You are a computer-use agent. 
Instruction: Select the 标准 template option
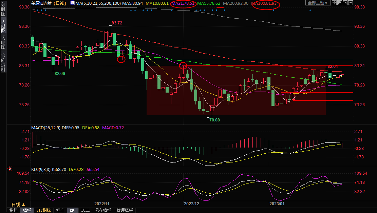(x=60, y=210)
